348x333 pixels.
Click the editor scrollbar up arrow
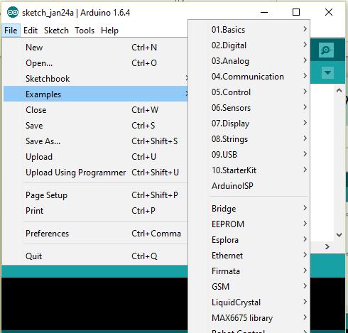click(339, 90)
